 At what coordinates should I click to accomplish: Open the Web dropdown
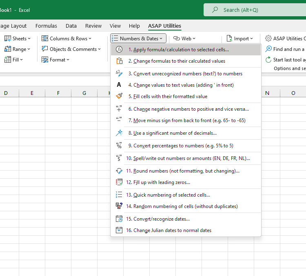tap(184, 38)
